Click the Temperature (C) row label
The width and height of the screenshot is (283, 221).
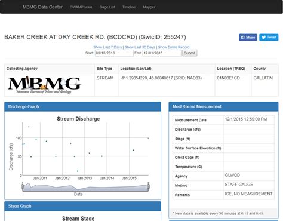[188, 167]
